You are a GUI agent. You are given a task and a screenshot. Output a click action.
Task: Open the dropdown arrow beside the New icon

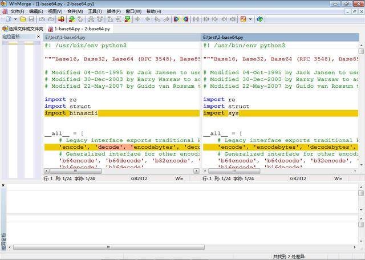pos(15,19)
